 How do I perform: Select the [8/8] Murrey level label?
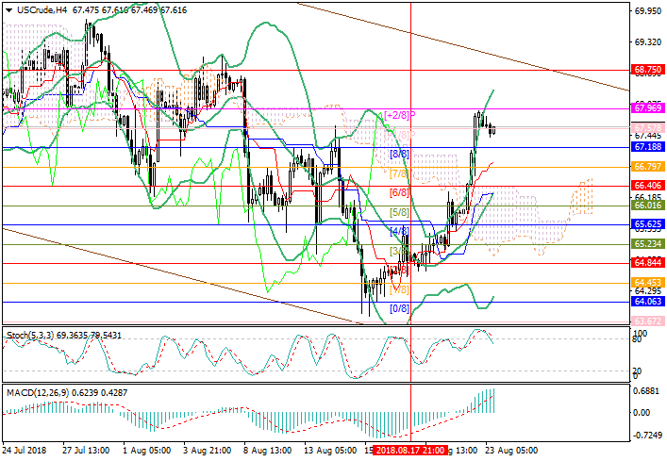pyautogui.click(x=399, y=153)
